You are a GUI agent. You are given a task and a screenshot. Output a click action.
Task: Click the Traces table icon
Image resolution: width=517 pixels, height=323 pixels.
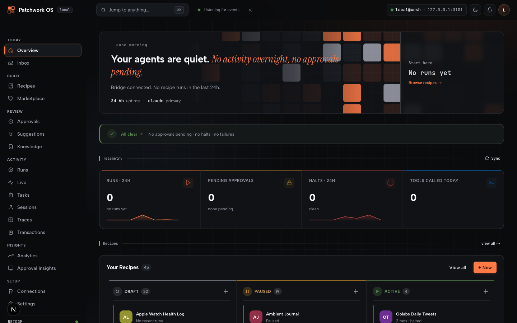point(11,220)
